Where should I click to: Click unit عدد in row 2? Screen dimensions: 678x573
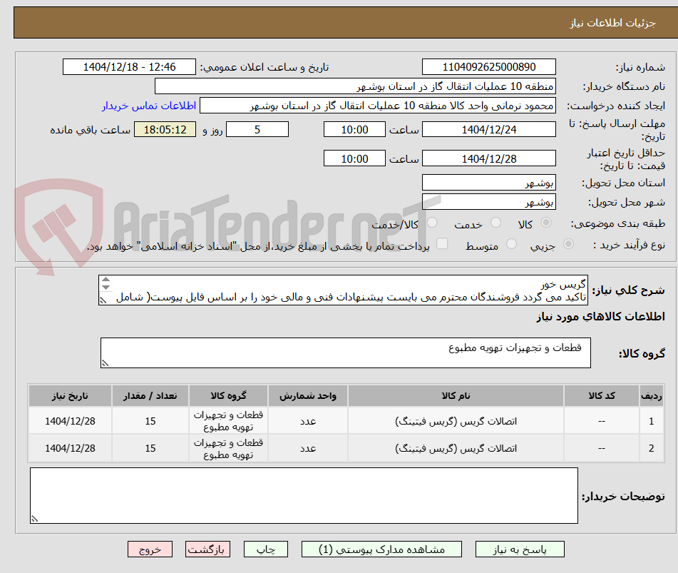click(308, 448)
